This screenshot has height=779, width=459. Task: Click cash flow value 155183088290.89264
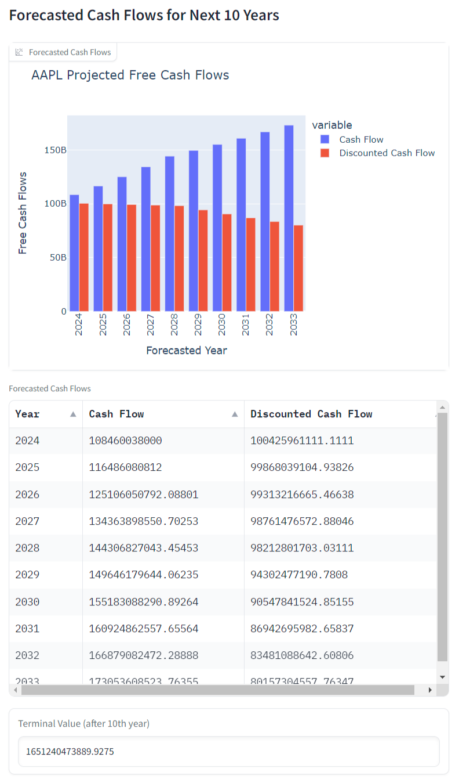144,602
